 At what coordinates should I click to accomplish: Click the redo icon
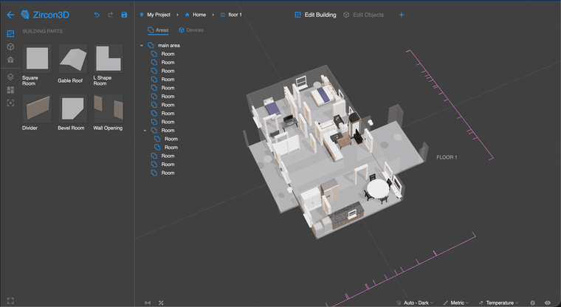point(110,15)
